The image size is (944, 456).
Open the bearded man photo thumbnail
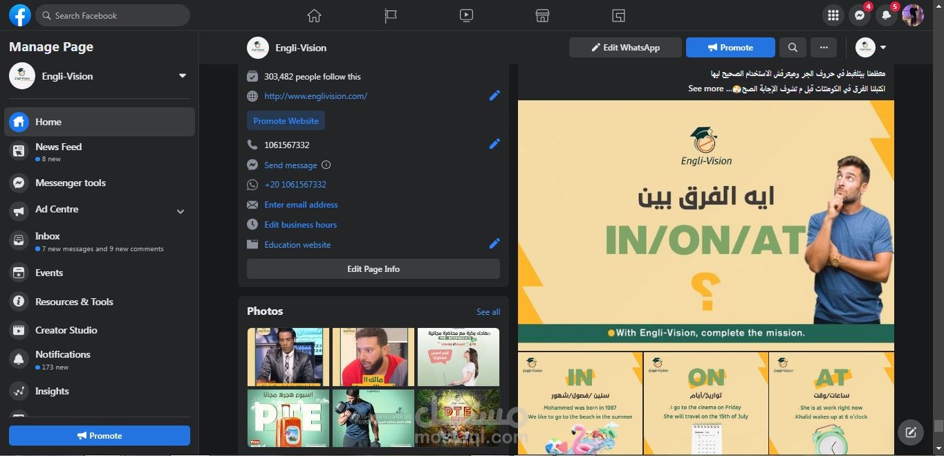point(373,357)
